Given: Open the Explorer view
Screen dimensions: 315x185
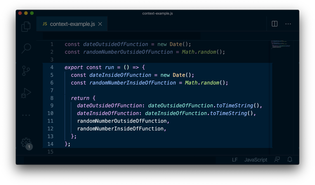Looking at the screenshot, I should (26, 26).
